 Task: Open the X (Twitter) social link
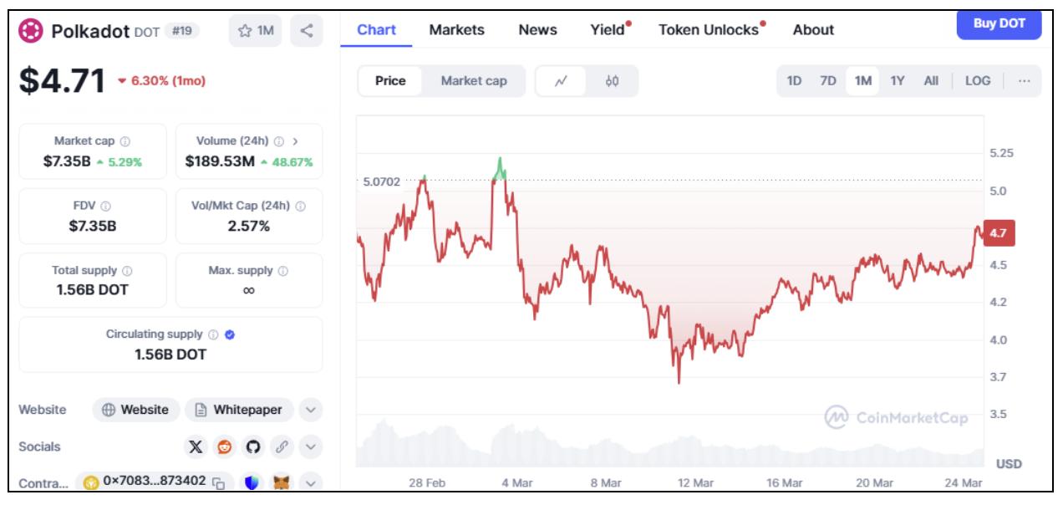point(196,446)
